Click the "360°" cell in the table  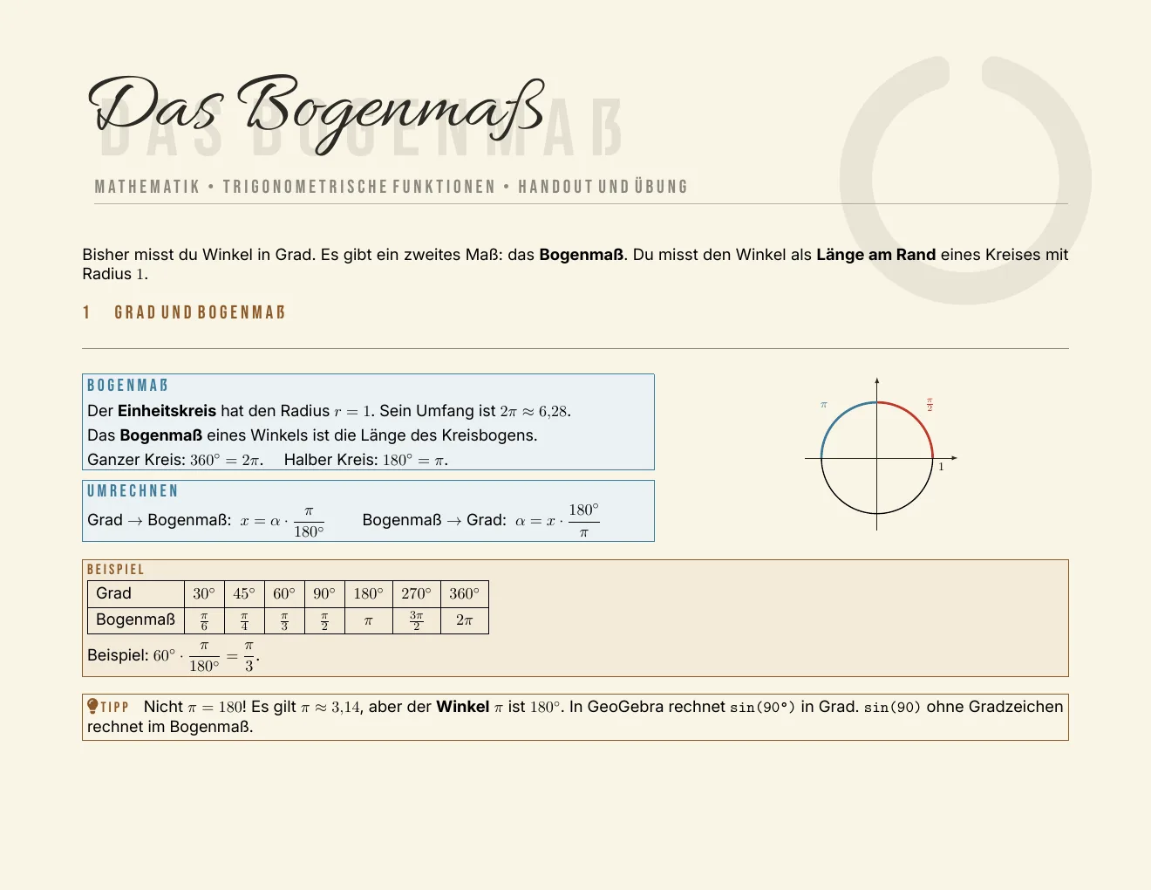(x=464, y=593)
